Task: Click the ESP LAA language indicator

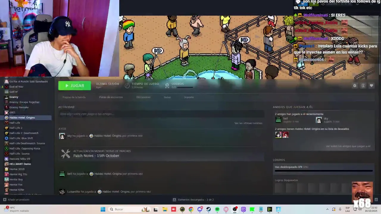Action: click(348, 209)
